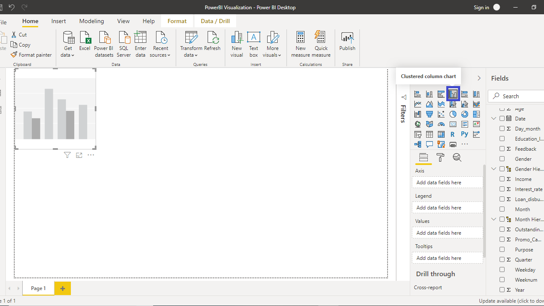
Task: Check the Education field checkbox
Action: click(x=502, y=139)
